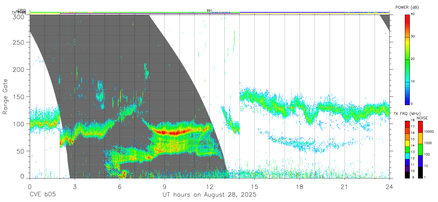
Task: Select the green noise swatch between 100 and 1000
Action: point(421,150)
